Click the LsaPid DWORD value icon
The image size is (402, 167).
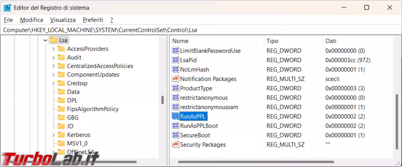pos(175,60)
